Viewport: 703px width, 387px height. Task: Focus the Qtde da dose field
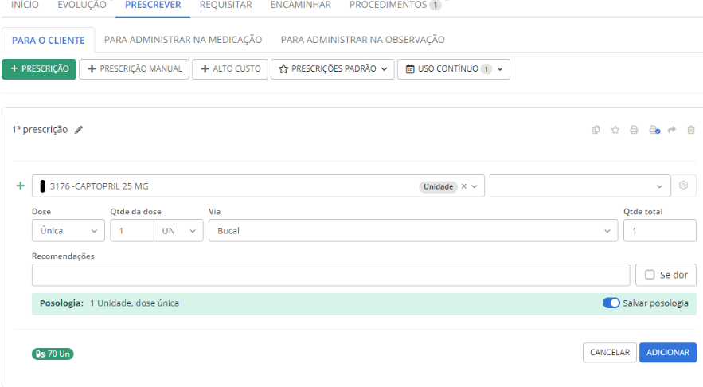(x=132, y=230)
